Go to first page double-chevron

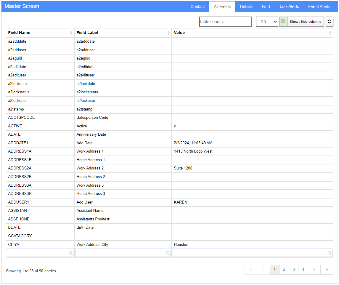click(251, 270)
